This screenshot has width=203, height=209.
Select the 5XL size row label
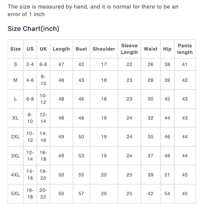(x=16, y=194)
